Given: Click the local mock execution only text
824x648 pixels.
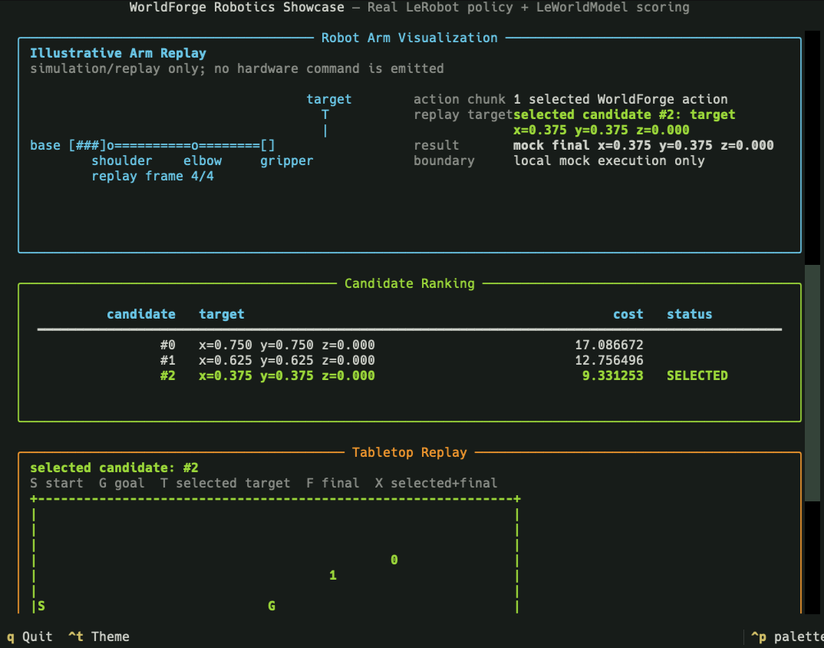Looking at the screenshot, I should point(609,160).
